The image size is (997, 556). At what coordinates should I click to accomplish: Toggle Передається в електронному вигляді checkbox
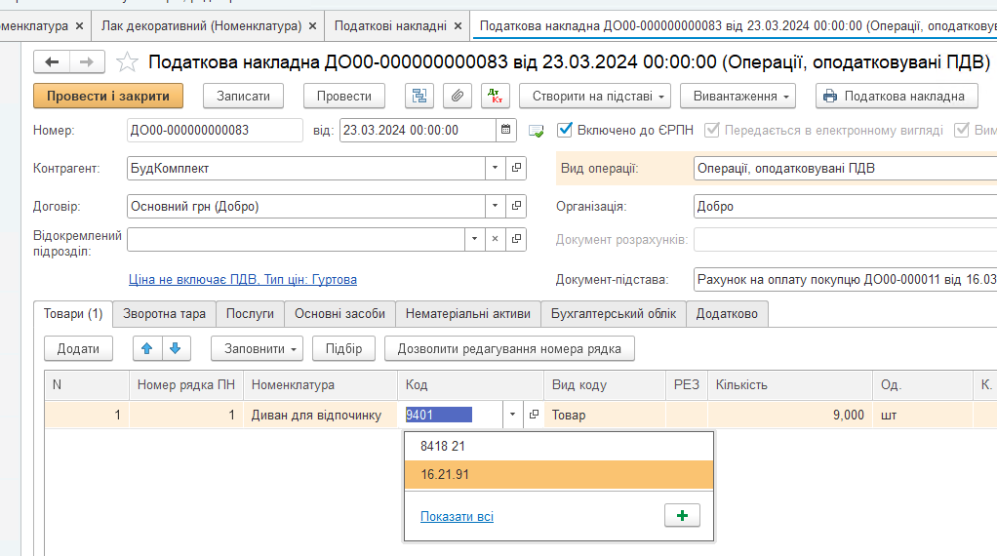pos(712,131)
